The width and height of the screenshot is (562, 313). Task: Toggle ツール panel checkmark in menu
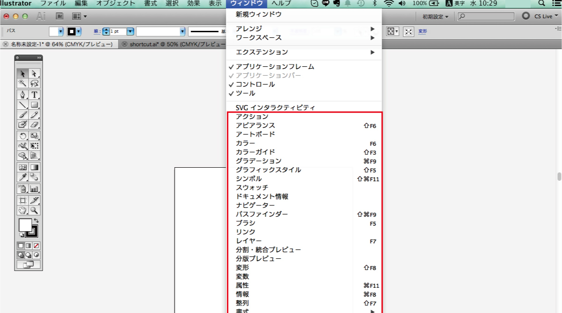pyautogui.click(x=304, y=93)
